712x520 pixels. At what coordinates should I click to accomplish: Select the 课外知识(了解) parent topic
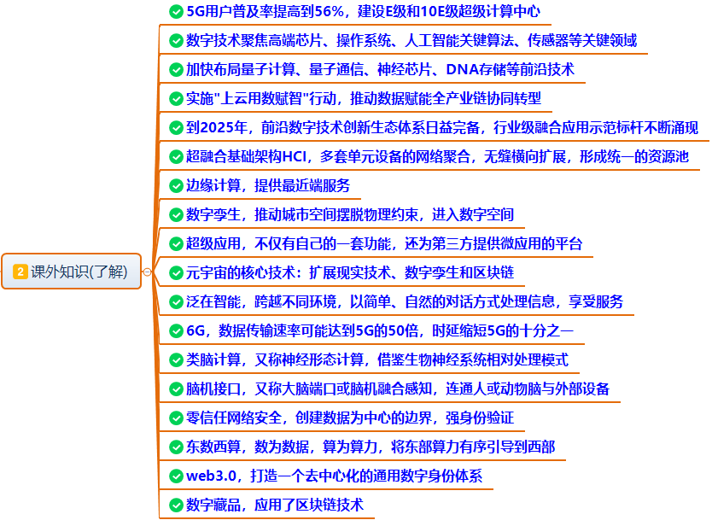(x=72, y=272)
